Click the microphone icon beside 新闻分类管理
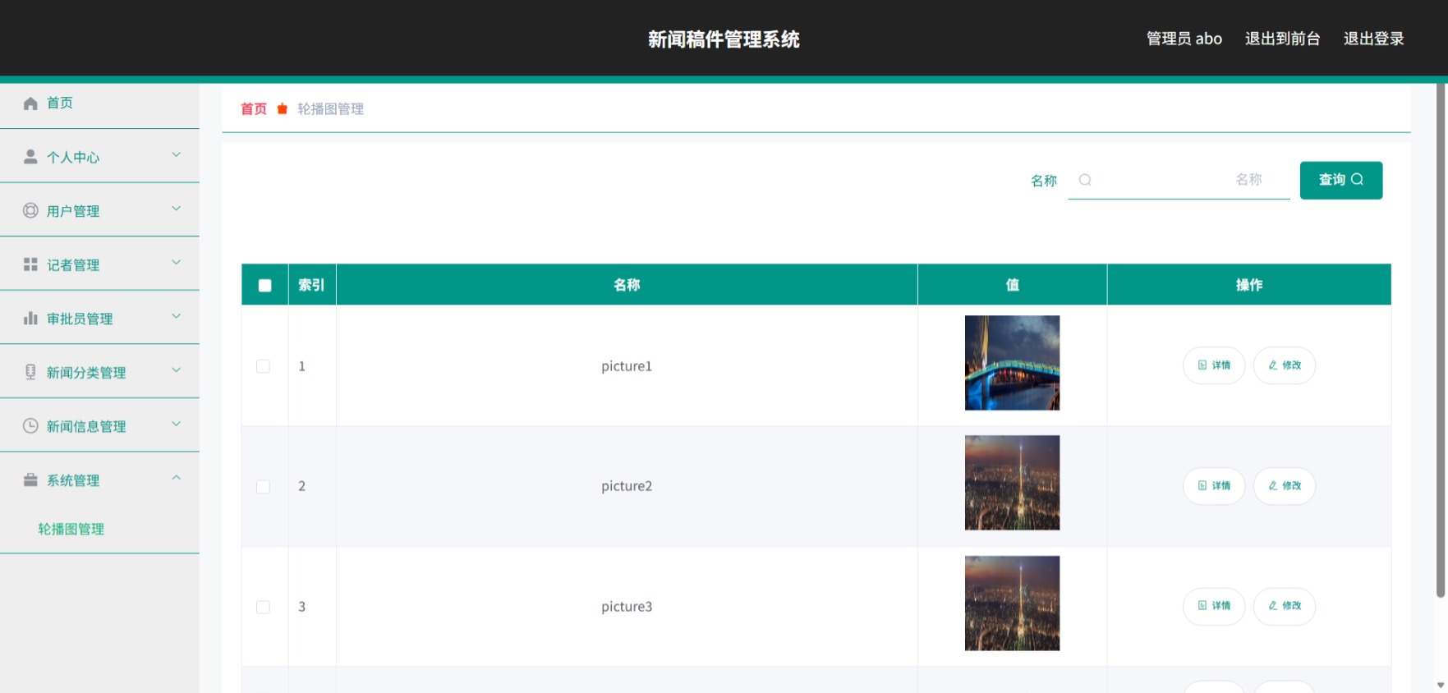Viewport: 1448px width, 693px height. click(30, 372)
